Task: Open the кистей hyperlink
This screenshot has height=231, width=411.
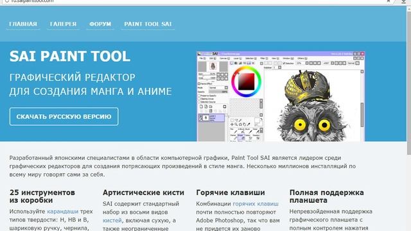Action: tap(112, 220)
